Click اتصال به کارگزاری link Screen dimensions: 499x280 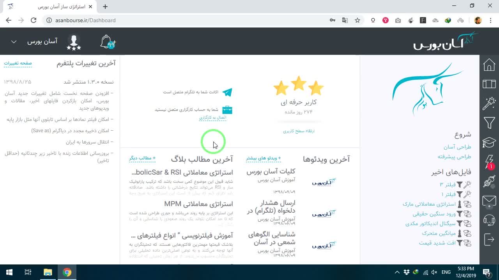pos(212,117)
